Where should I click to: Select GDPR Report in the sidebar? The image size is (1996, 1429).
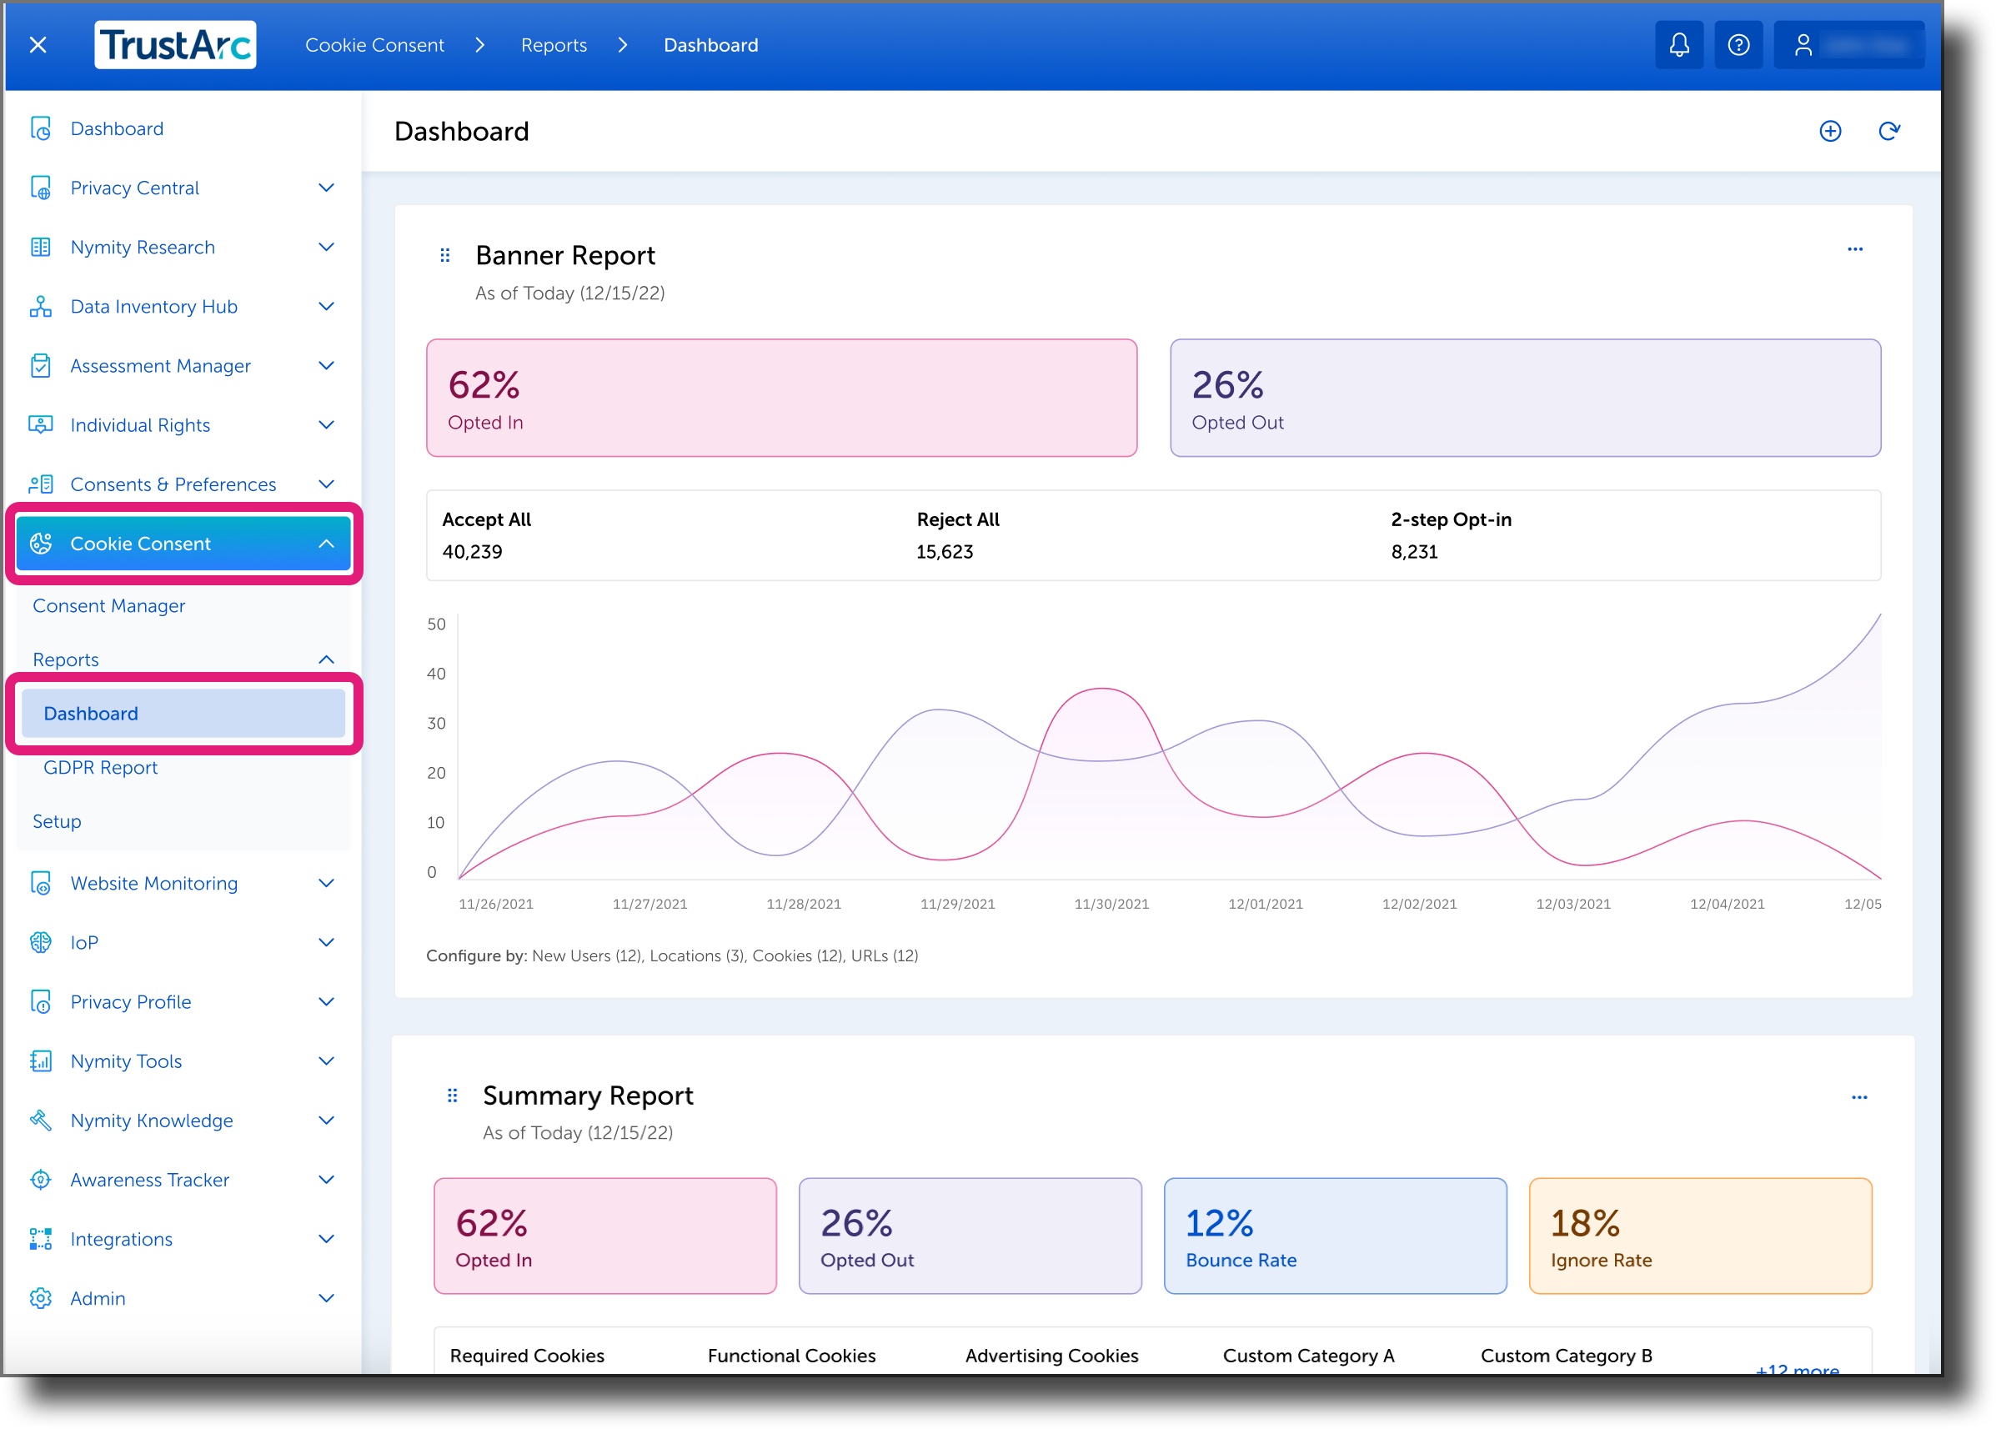(x=100, y=766)
